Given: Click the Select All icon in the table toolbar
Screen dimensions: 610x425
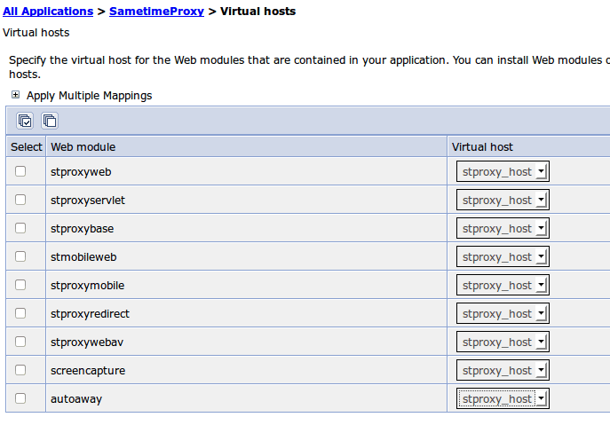Looking at the screenshot, I should 25,121.
